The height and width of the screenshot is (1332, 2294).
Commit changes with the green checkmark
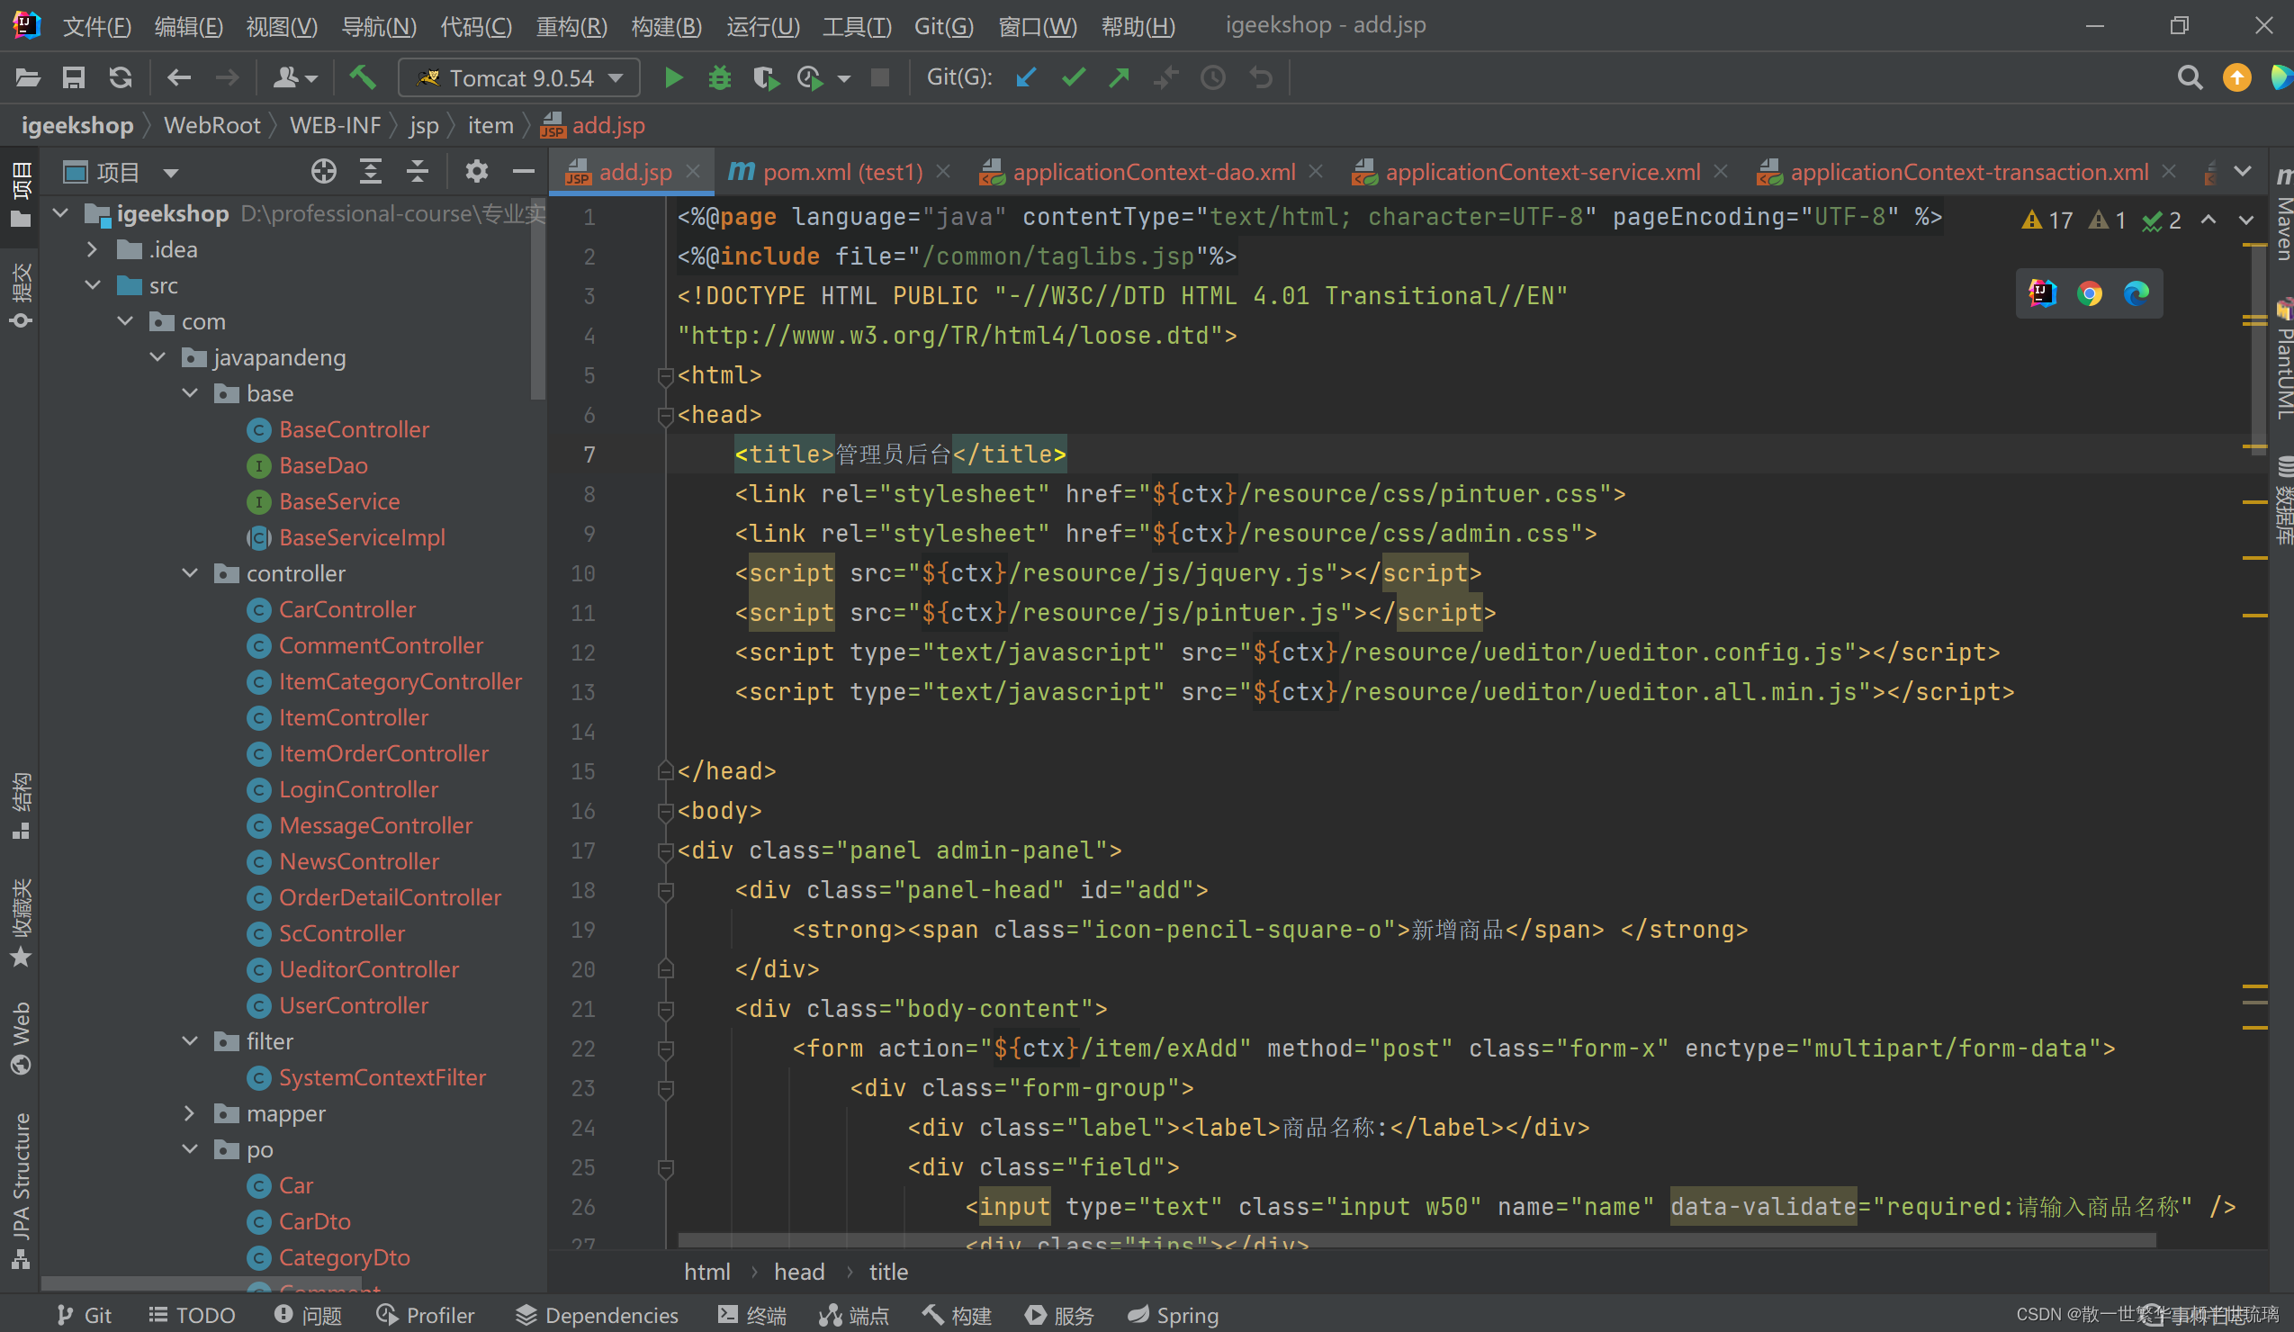(x=1074, y=78)
